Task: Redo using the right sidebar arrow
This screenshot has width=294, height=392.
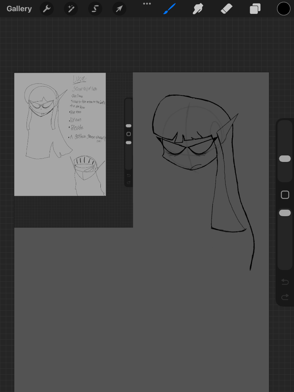Action: click(285, 297)
